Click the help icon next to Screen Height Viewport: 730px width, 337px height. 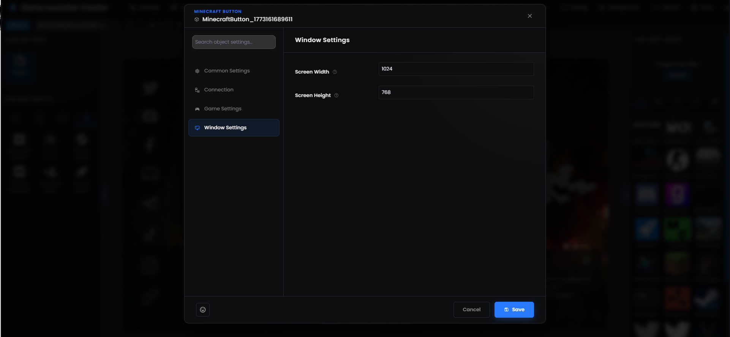click(336, 96)
